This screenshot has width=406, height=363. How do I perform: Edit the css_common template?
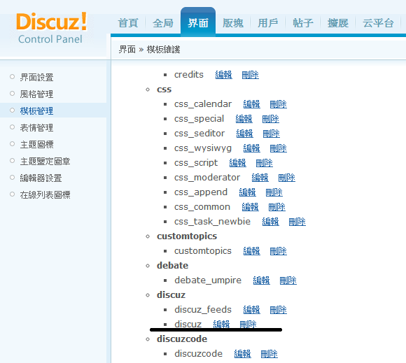(x=250, y=207)
